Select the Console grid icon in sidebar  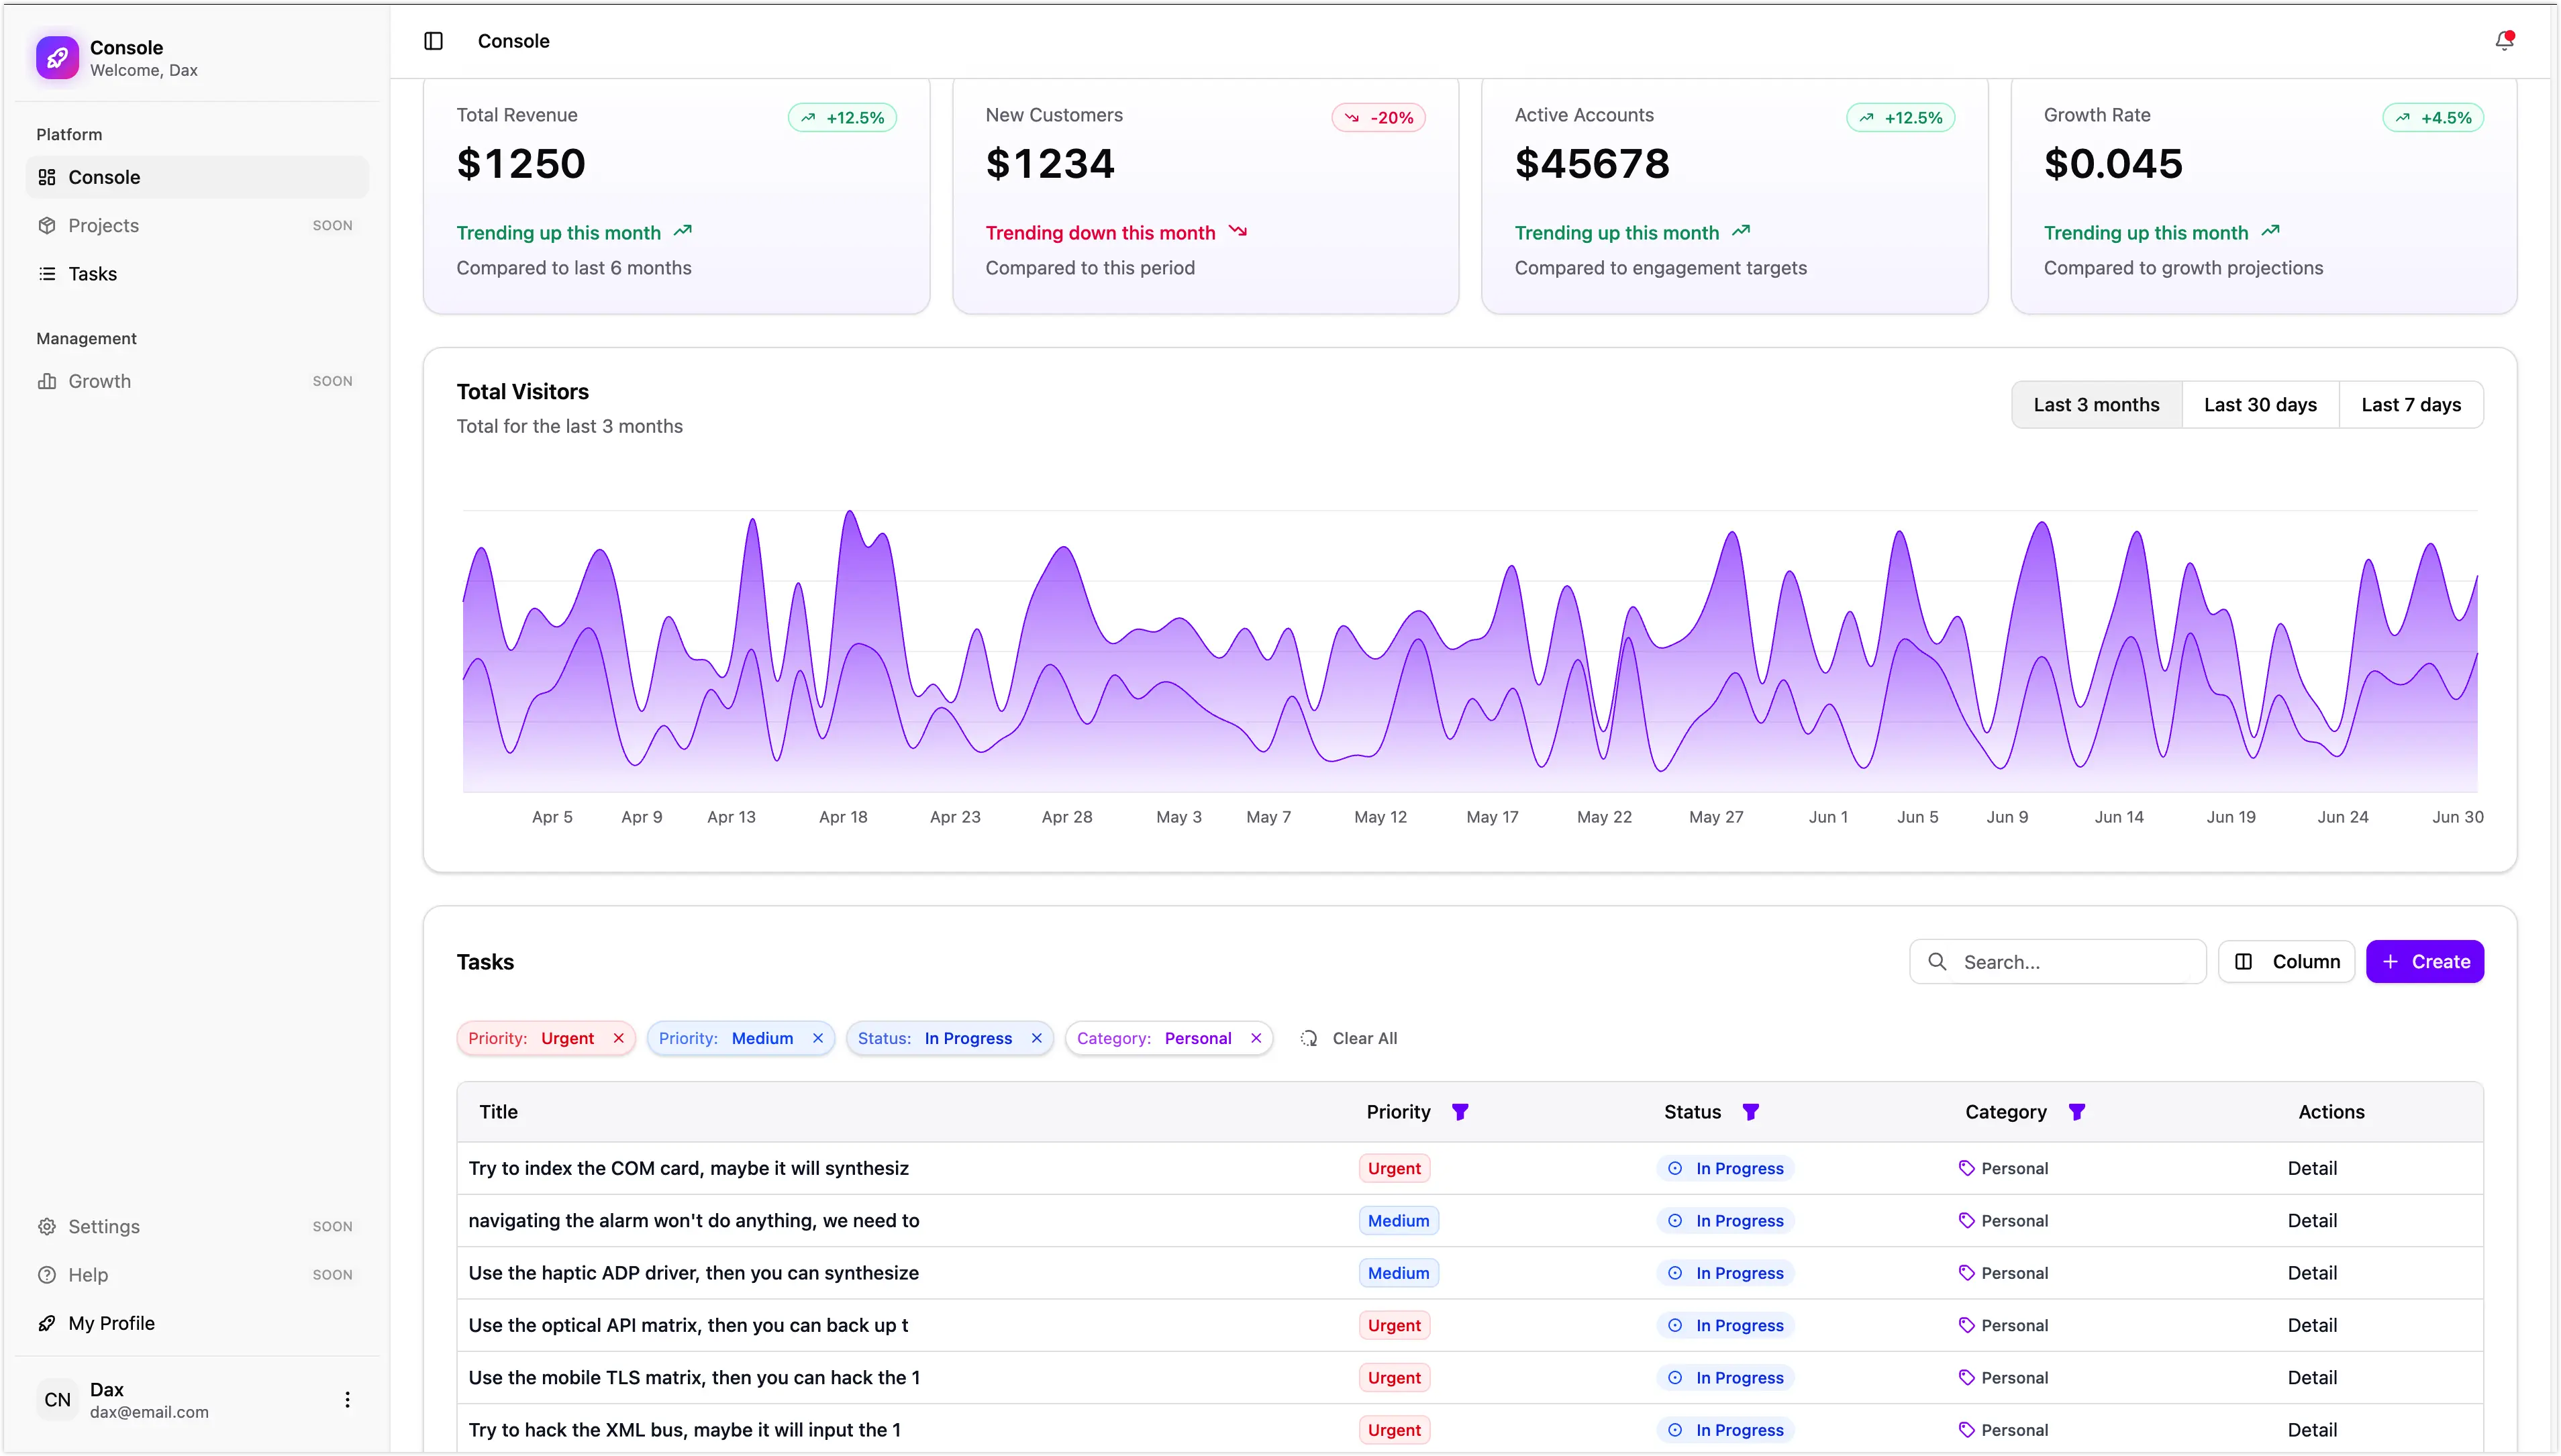(46, 177)
